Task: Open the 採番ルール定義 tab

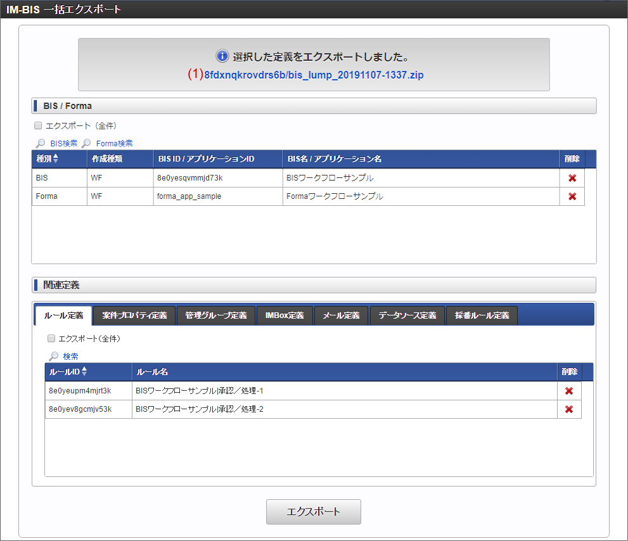Action: pos(482,315)
